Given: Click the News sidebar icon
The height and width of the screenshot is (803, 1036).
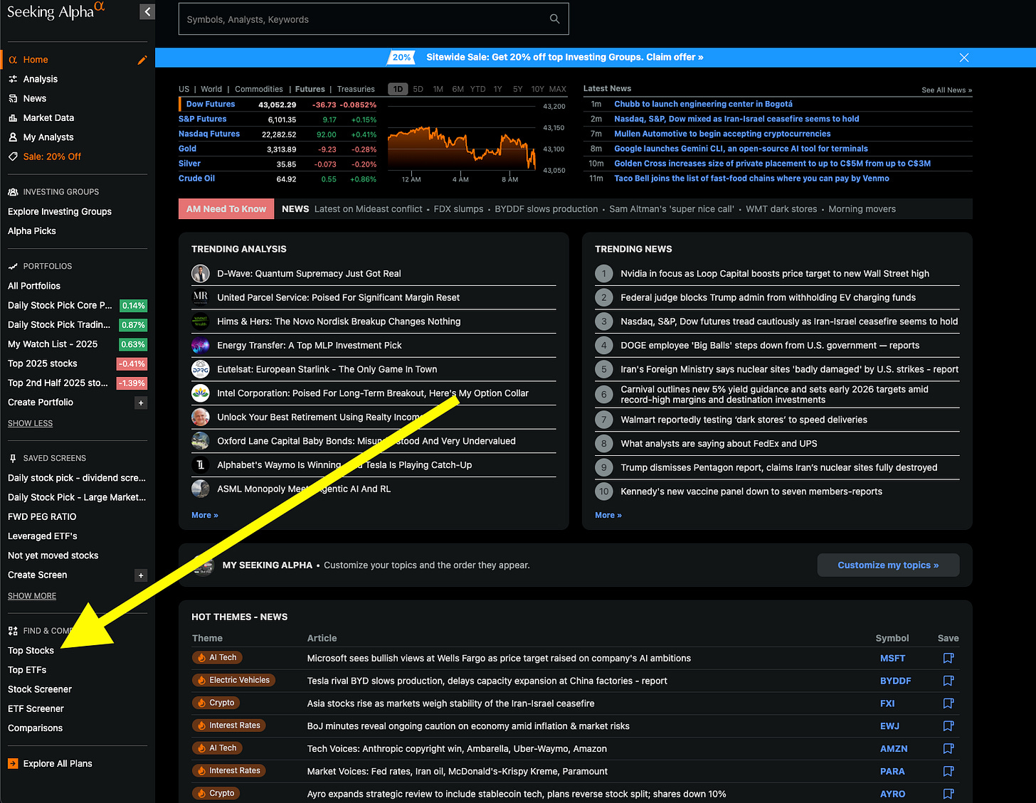Looking at the screenshot, I should 13,99.
